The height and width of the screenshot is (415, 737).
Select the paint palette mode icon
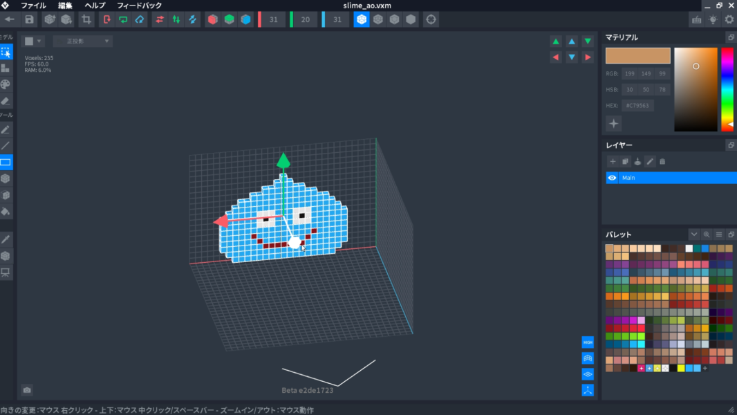6,84
